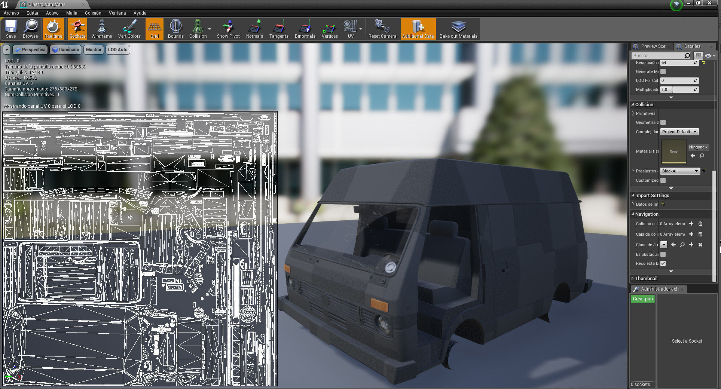Open the Clase de área dropdown
721x389 pixels.
pyautogui.click(x=664, y=245)
